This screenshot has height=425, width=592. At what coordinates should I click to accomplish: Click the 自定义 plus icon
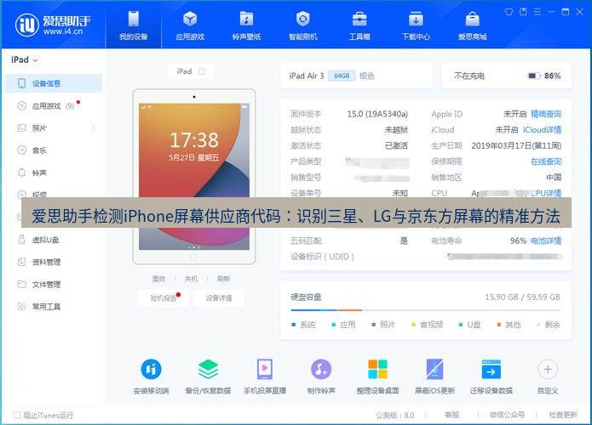[548, 369]
